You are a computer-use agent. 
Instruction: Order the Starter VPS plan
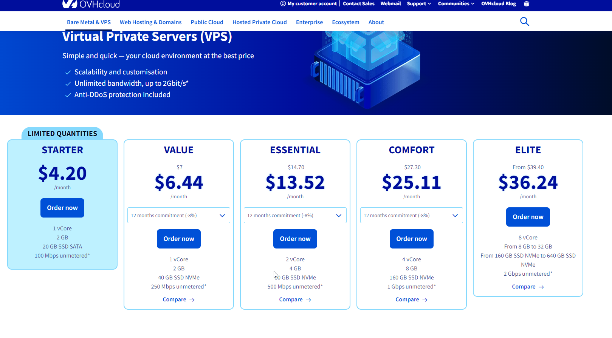tap(62, 208)
